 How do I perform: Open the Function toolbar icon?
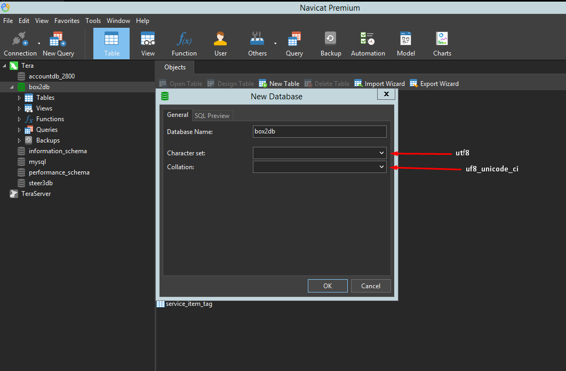(x=184, y=44)
